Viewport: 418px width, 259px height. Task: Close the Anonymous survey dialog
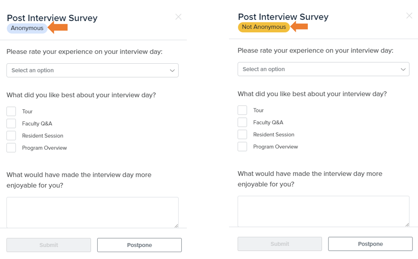[178, 17]
